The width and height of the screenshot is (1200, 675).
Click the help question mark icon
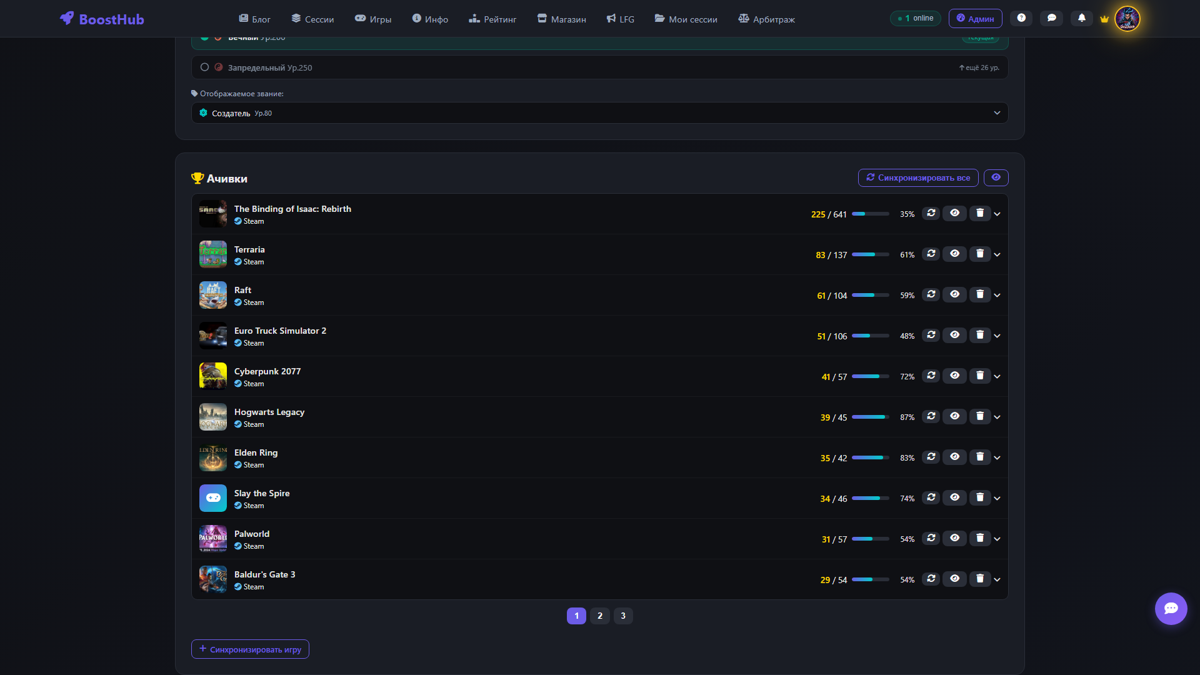(x=1021, y=18)
